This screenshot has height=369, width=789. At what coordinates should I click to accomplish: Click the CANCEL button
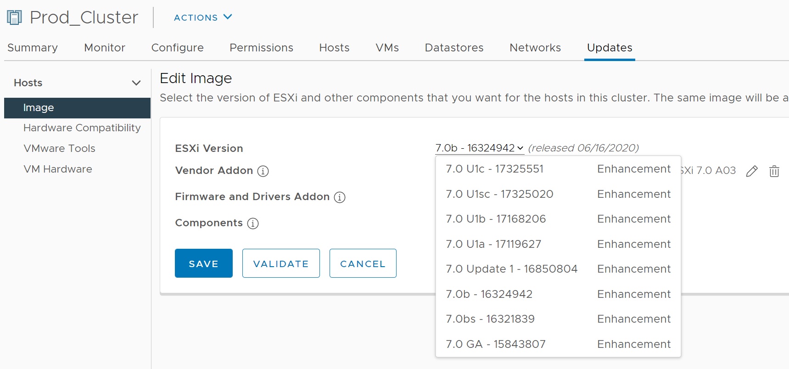tap(363, 263)
